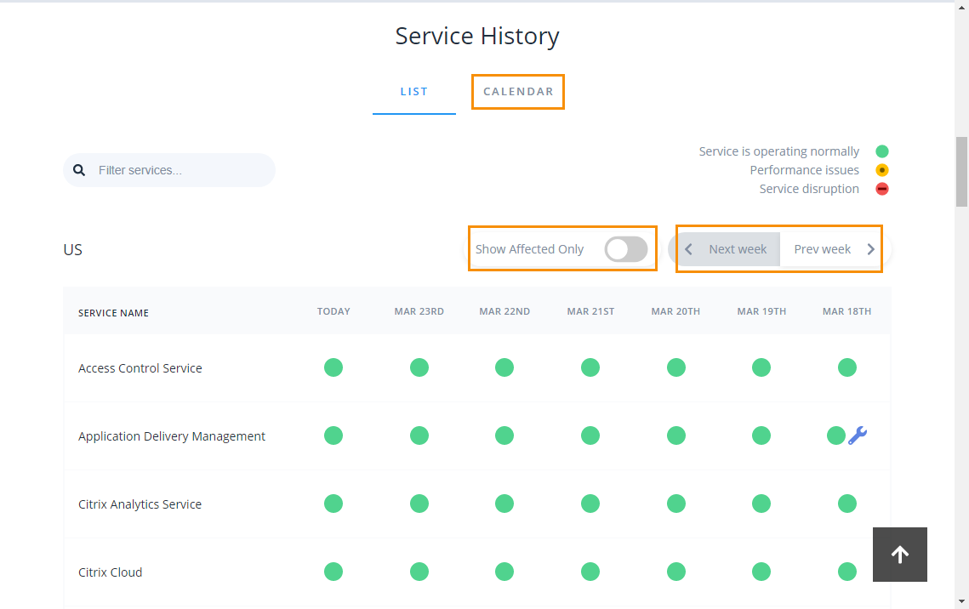Viewport: 969px width, 609px height.
Task: Click the Access Control Service name
Action: pyautogui.click(x=140, y=368)
